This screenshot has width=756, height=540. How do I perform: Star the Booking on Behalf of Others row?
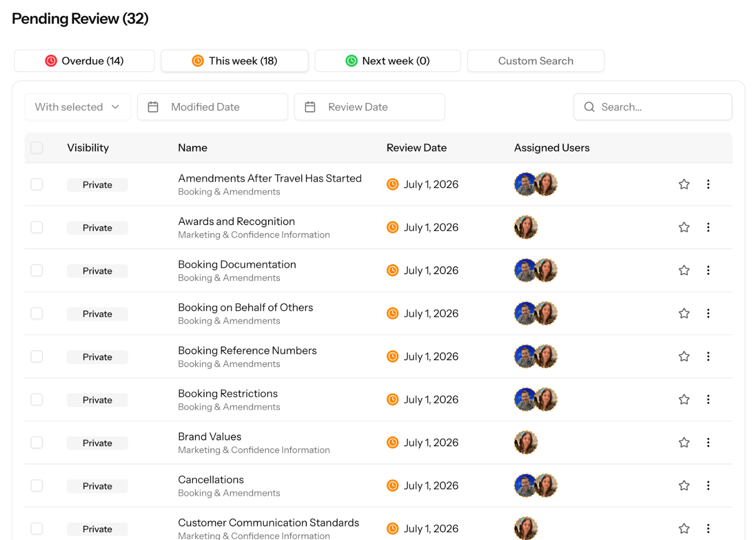[x=684, y=313]
